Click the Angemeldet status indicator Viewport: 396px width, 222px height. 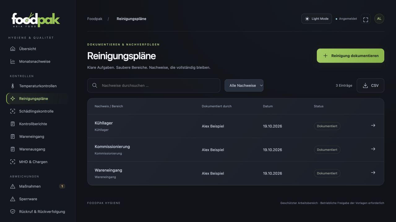pyautogui.click(x=346, y=19)
